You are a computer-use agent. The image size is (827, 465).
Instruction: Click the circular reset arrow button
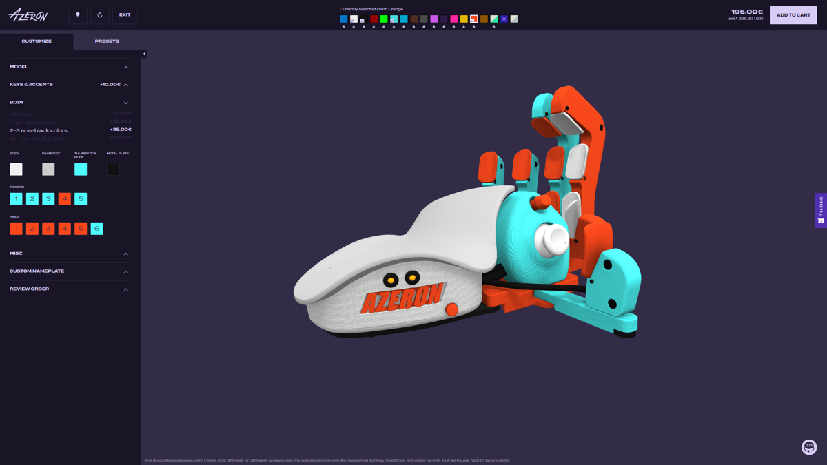tap(100, 14)
